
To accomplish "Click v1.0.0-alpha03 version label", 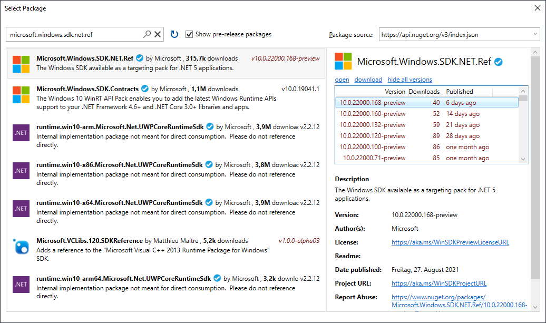I will pyautogui.click(x=299, y=240).
